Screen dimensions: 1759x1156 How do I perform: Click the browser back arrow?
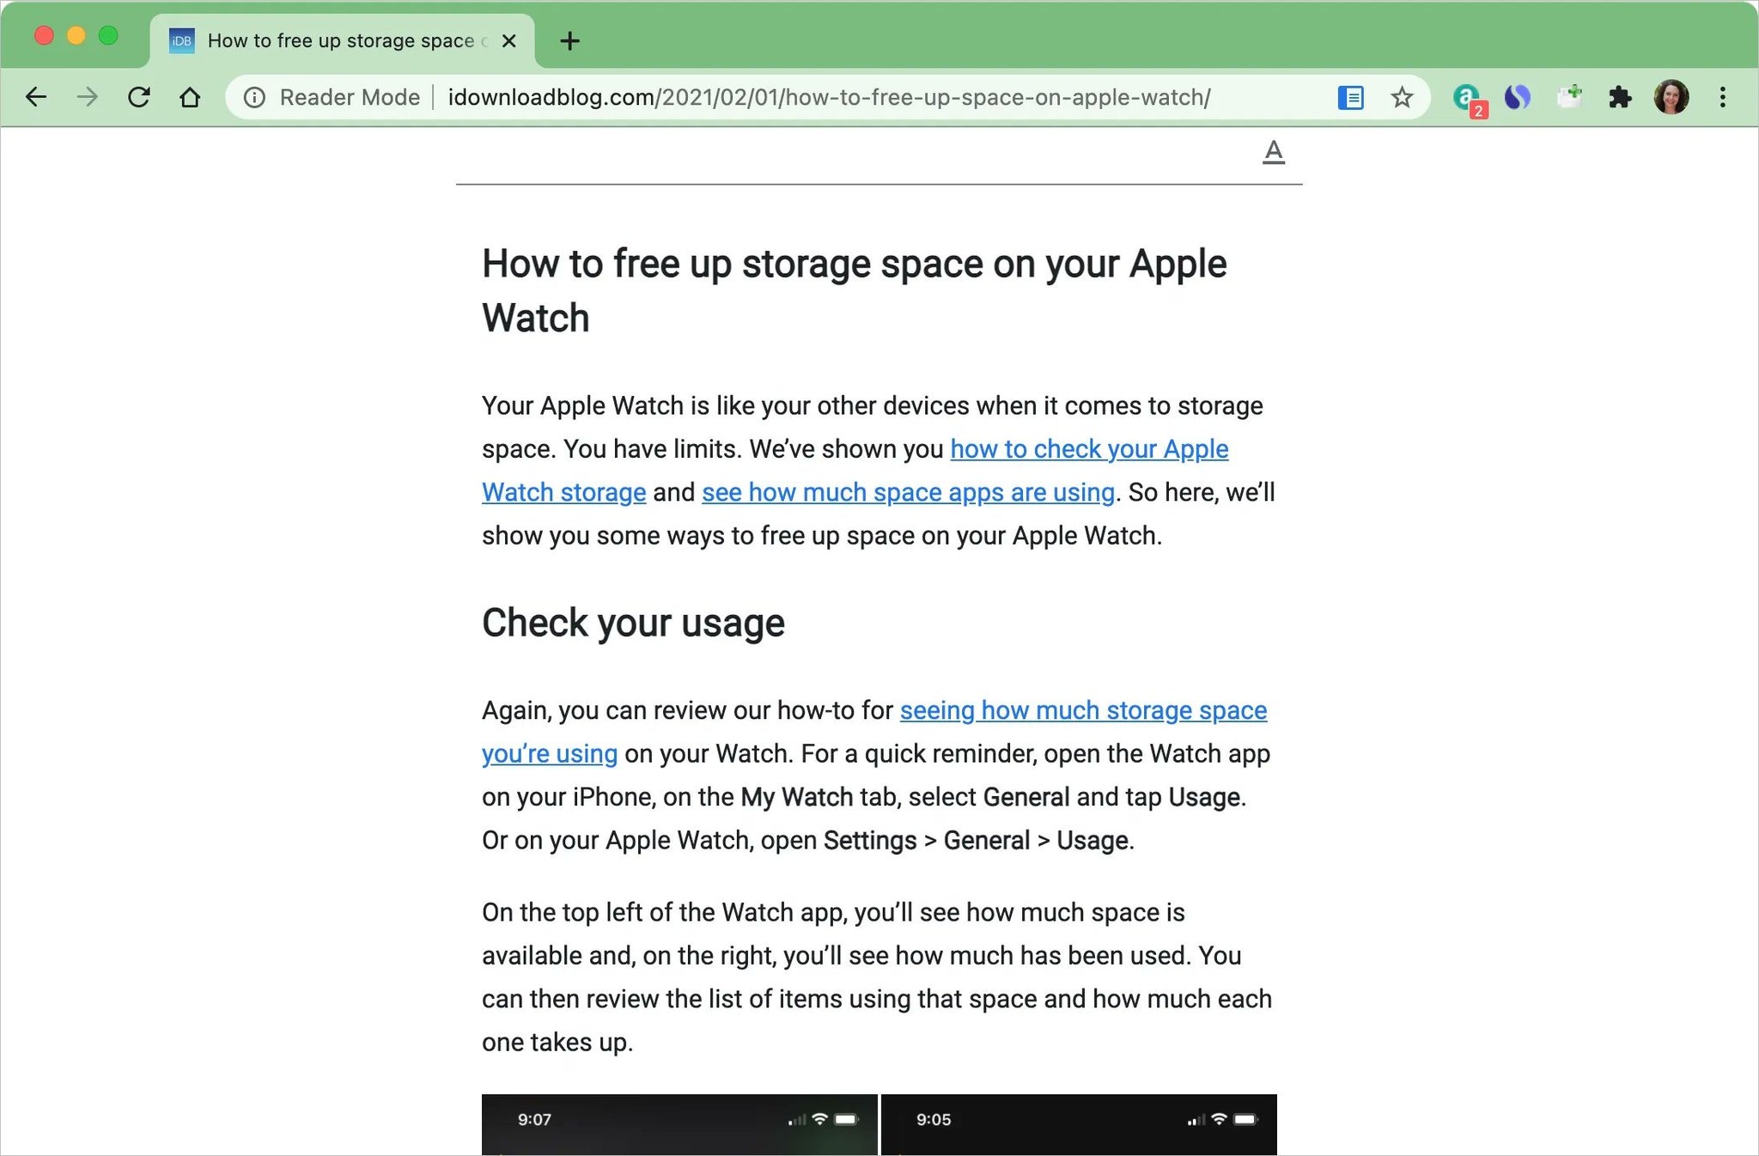pyautogui.click(x=35, y=97)
